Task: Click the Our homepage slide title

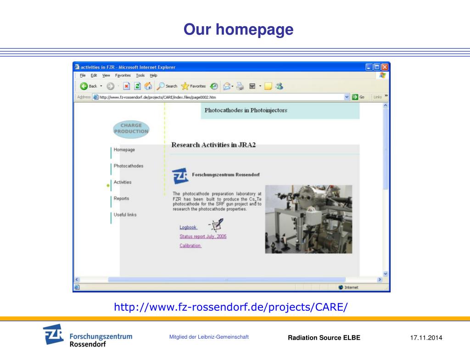Action: [x=238, y=29]
